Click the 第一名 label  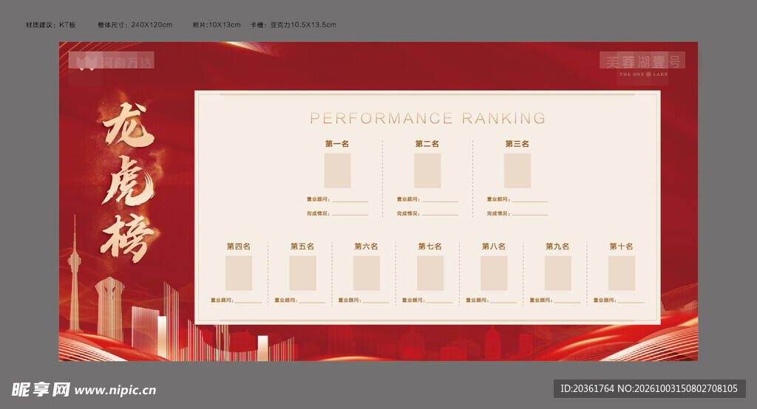pyautogui.click(x=337, y=144)
